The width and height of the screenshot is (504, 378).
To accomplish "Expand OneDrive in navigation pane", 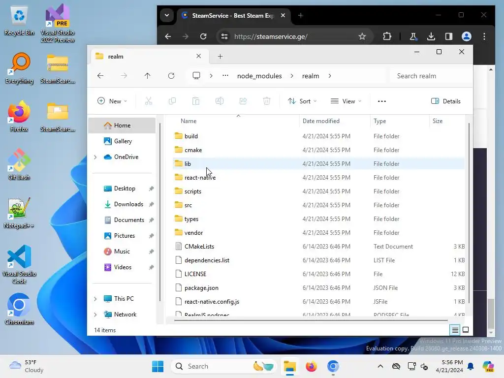I will [95, 157].
